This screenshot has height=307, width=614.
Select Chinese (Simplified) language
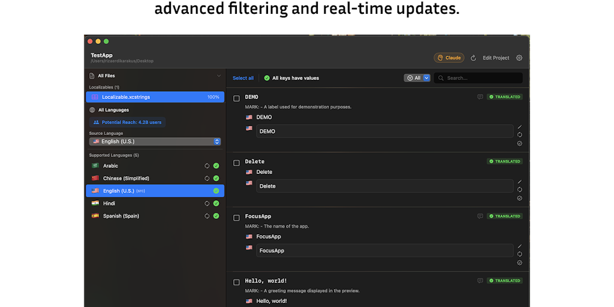(x=126, y=178)
